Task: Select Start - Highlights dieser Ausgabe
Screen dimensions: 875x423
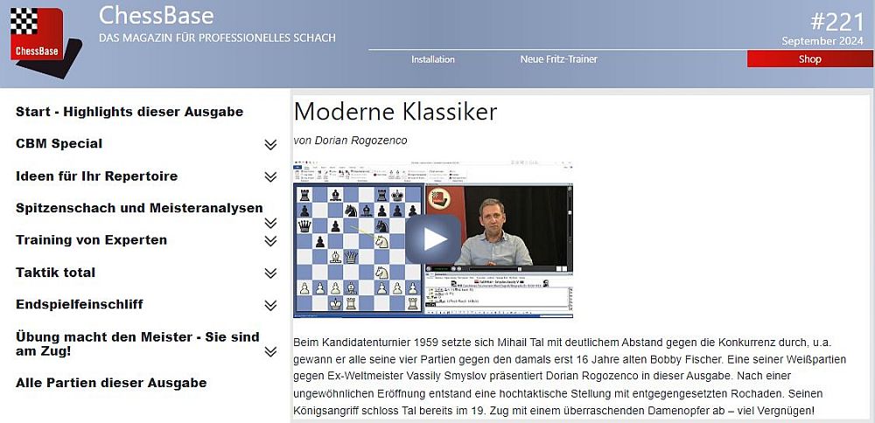Action: (x=129, y=112)
